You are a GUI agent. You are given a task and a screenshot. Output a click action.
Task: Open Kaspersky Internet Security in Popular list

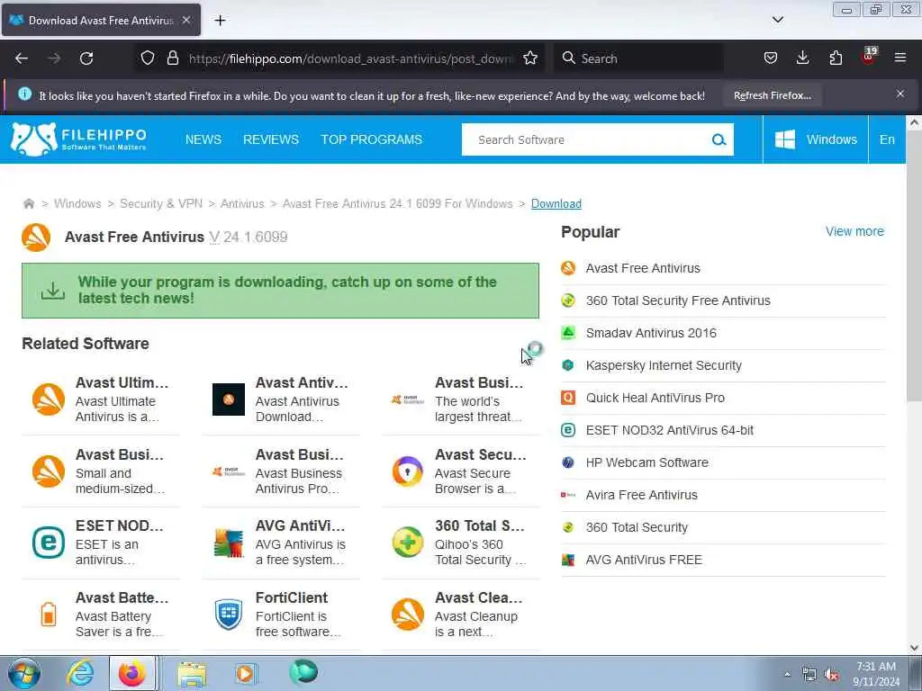(664, 365)
